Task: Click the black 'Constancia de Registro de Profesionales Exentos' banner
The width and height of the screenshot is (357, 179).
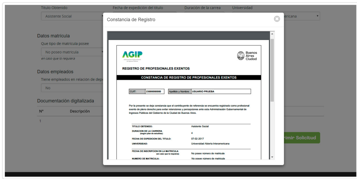Action: coord(189,77)
